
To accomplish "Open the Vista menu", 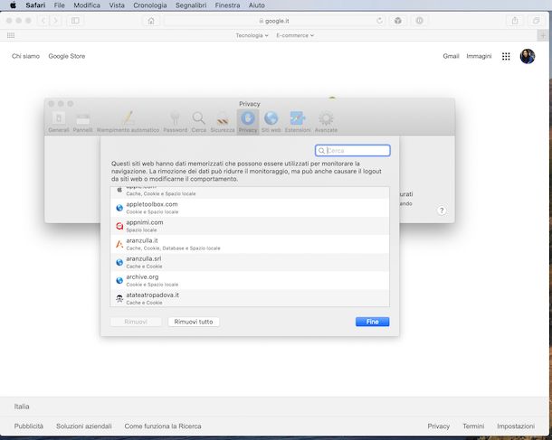I will click(x=117, y=5).
